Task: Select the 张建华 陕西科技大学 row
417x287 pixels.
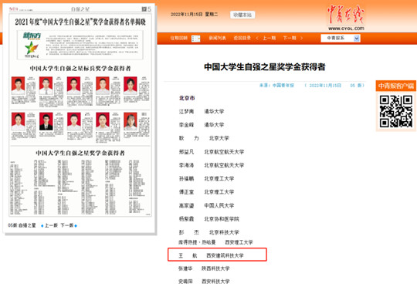Action: 204,268
